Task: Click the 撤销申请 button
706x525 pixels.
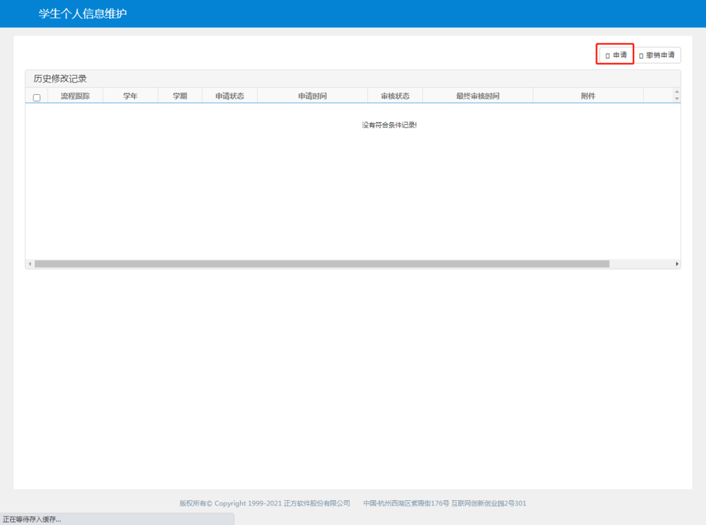Action: [656, 56]
